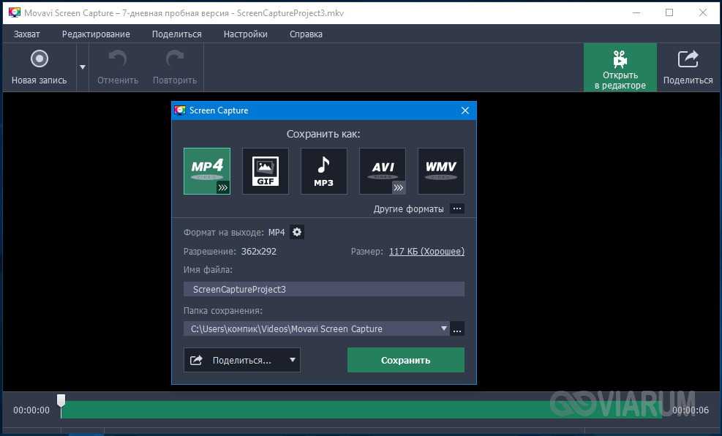The height and width of the screenshot is (436, 722).
Task: Pick the MP3 audio format icon
Action: (x=324, y=170)
